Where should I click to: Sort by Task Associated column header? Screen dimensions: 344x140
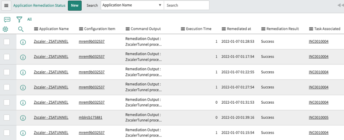[327, 29]
